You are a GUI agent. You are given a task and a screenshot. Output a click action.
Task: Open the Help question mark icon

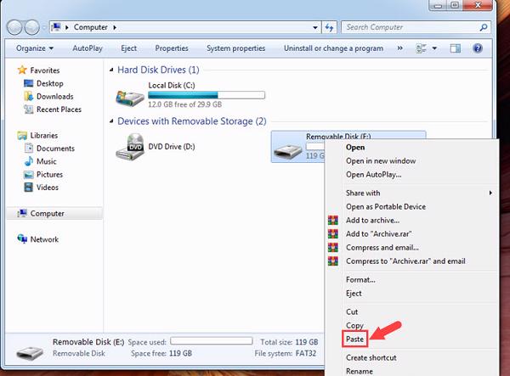[x=478, y=48]
